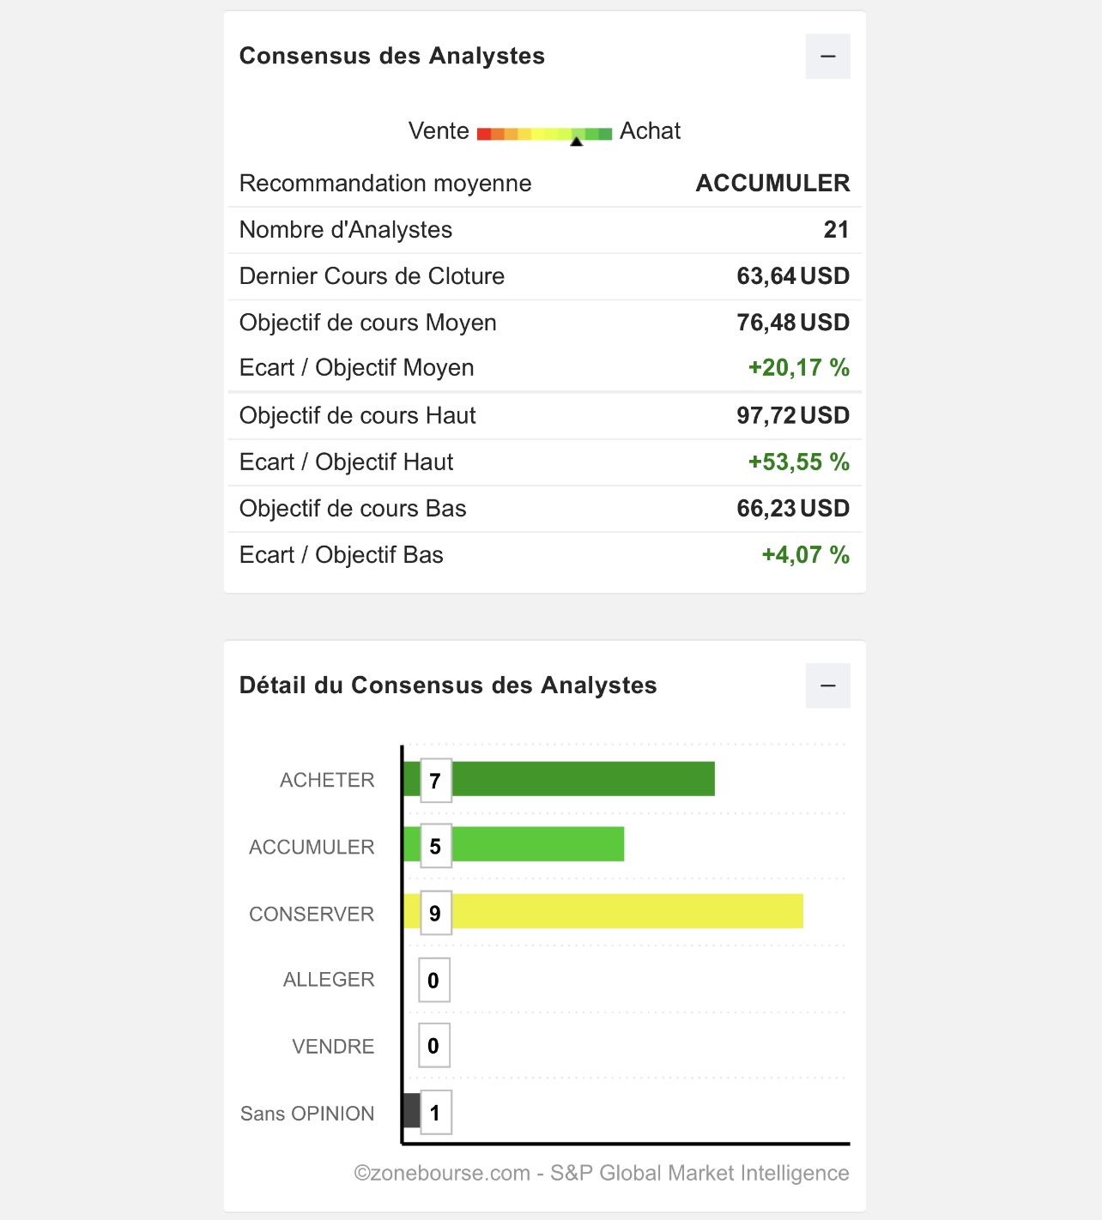The image size is (1102, 1220).
Task: Click the Nombre d'Analystes row
Action: click(544, 230)
